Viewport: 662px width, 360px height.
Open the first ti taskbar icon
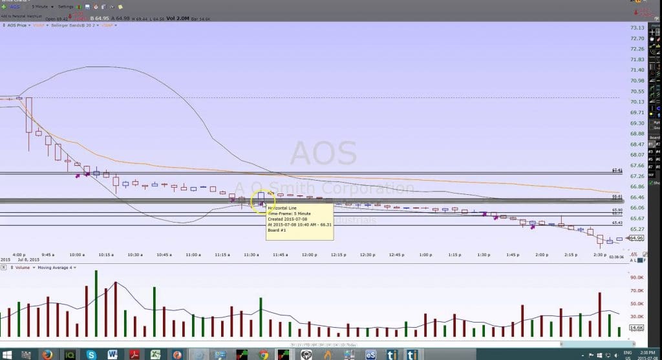392,355
